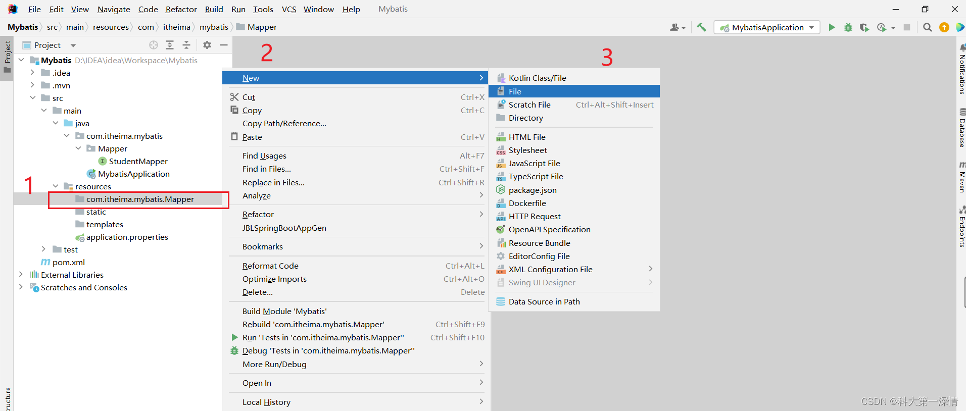966x411 pixels.
Task: Open the Refactor menu in menu bar
Action: click(x=181, y=9)
